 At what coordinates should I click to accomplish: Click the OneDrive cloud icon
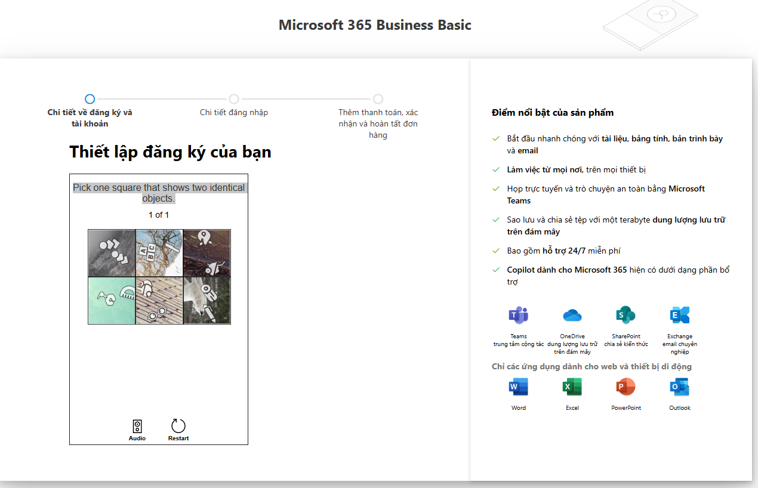pos(572,315)
